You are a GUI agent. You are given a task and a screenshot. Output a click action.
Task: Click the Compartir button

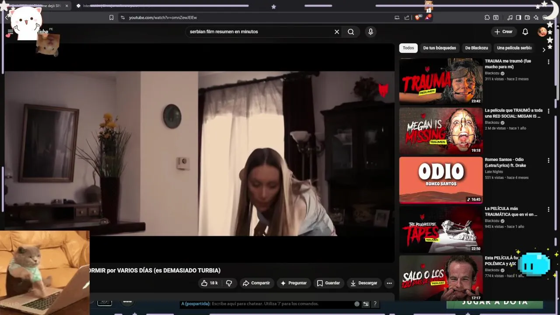(x=256, y=283)
